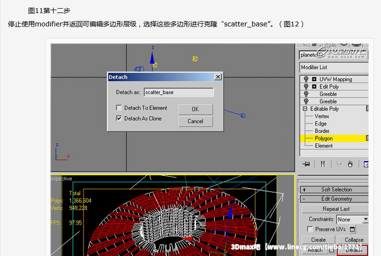The width and height of the screenshot is (381, 256).
Task: Click the Create button
Action: pos(319,240)
